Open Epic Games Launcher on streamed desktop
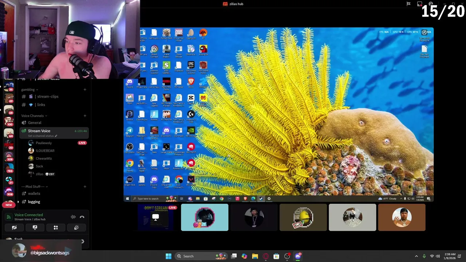466x262 pixels. point(191,66)
